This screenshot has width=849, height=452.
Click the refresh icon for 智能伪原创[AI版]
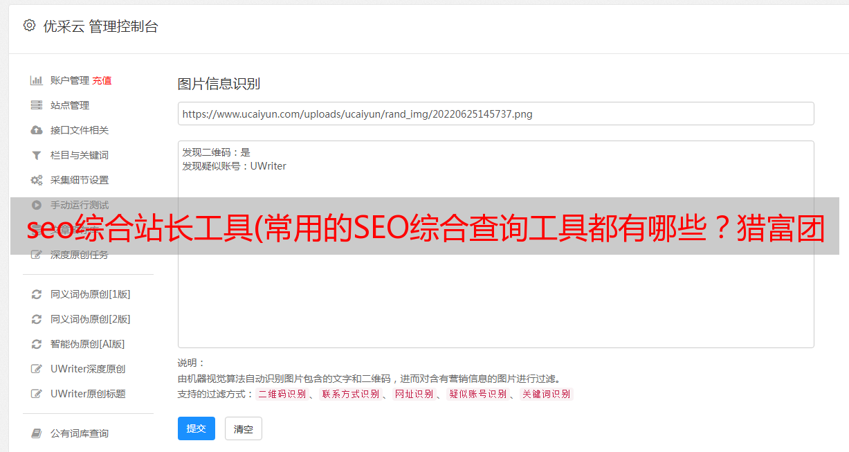tap(37, 344)
